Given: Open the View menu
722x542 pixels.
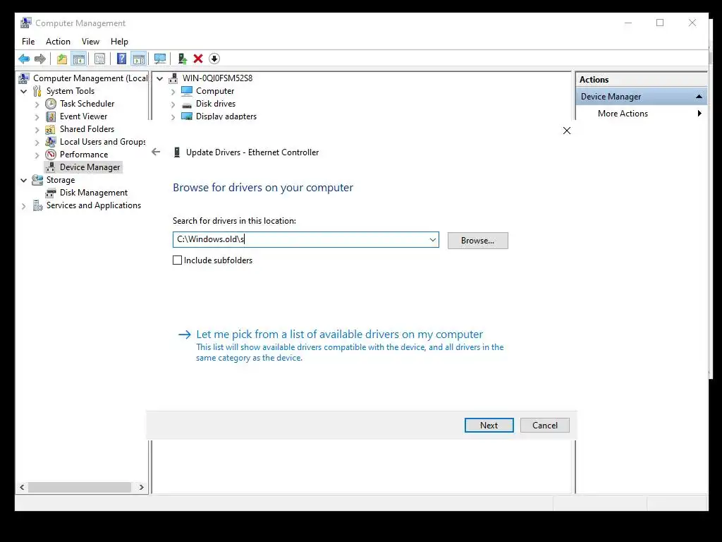Looking at the screenshot, I should tap(90, 42).
